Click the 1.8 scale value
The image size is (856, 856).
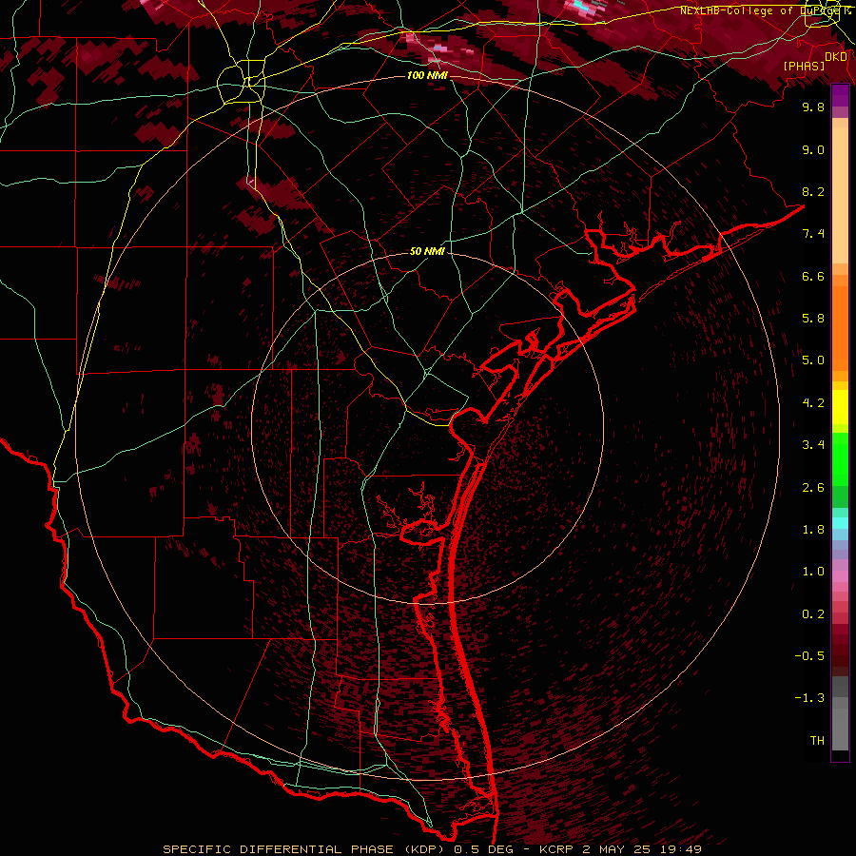click(x=813, y=530)
